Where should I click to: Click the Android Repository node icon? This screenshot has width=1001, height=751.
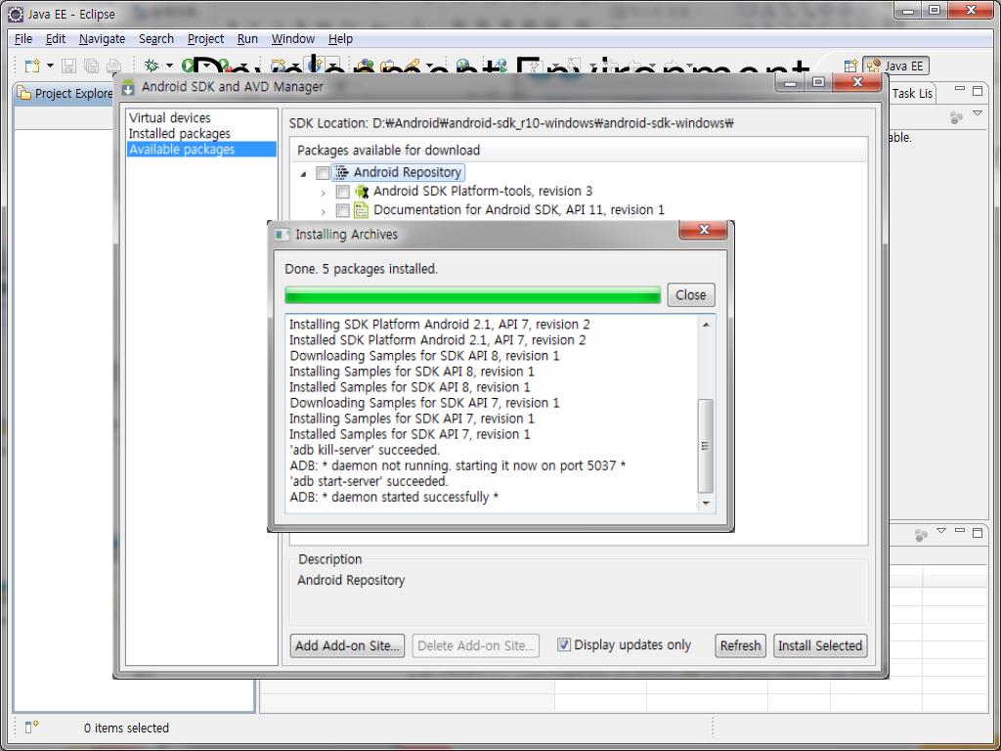[342, 172]
